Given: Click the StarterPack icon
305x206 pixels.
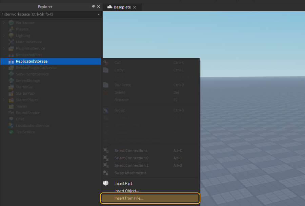Looking at the screenshot, I should point(11,93).
